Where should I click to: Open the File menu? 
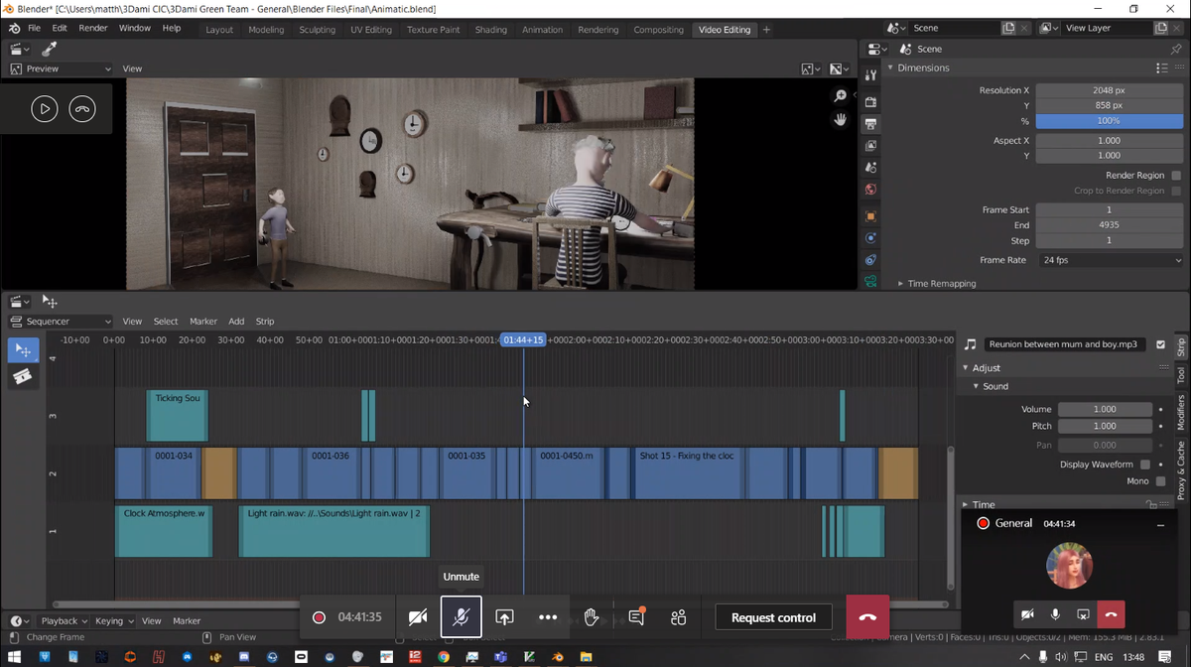(x=35, y=28)
